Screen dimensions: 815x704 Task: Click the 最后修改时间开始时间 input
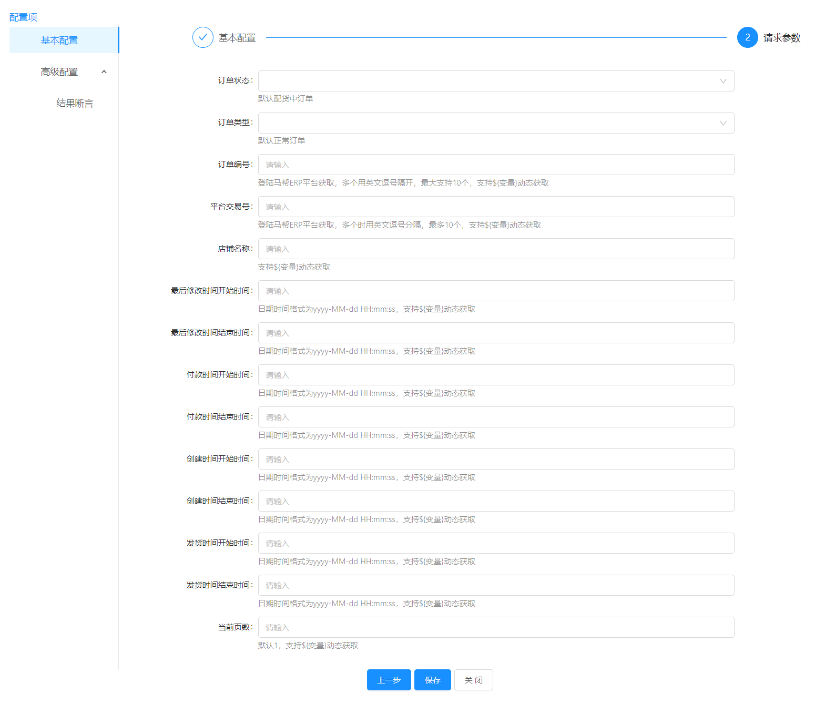[495, 291]
